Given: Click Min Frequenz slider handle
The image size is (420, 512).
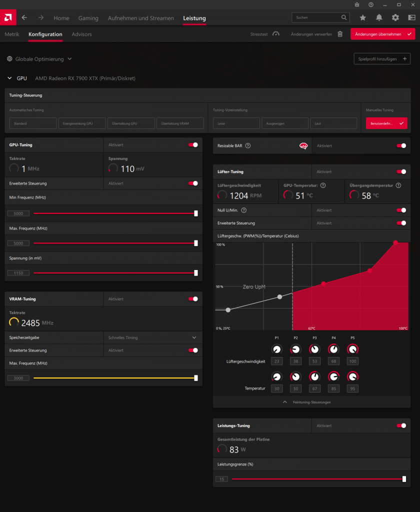Looking at the screenshot, I should (x=196, y=213).
